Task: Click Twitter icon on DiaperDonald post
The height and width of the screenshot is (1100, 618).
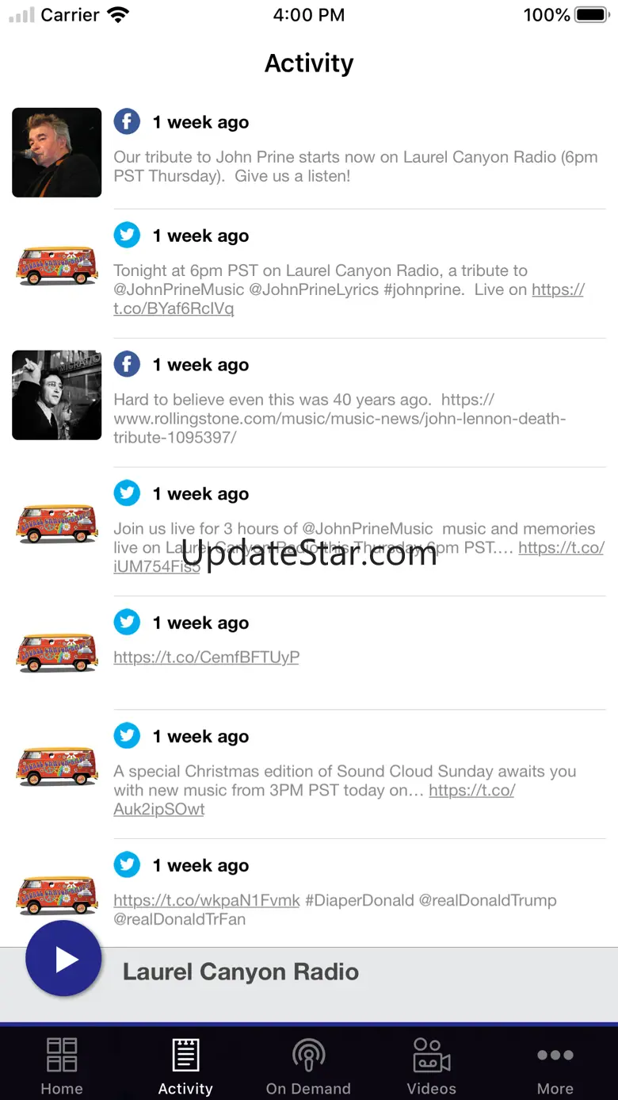Action: click(x=127, y=864)
